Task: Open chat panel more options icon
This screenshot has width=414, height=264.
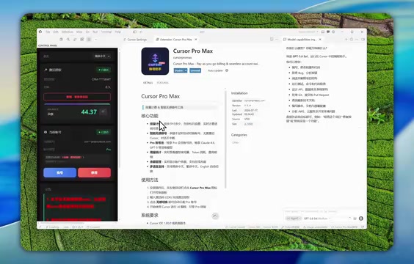Action: pos(357,40)
